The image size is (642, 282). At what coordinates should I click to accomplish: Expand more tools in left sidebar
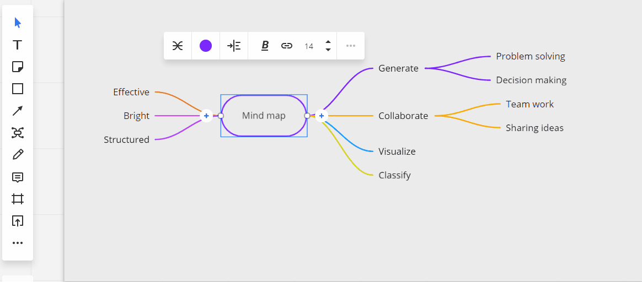point(18,243)
